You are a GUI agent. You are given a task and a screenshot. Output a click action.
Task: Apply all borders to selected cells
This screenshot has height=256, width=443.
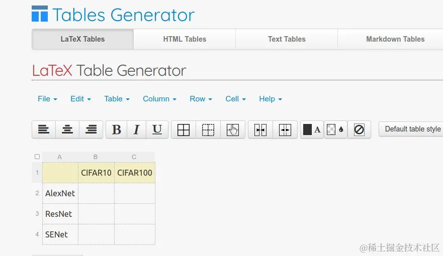coord(184,130)
